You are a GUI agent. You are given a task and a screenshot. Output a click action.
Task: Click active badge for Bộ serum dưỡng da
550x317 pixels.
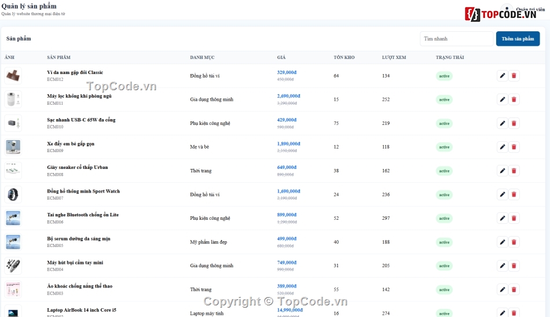tap(444, 242)
